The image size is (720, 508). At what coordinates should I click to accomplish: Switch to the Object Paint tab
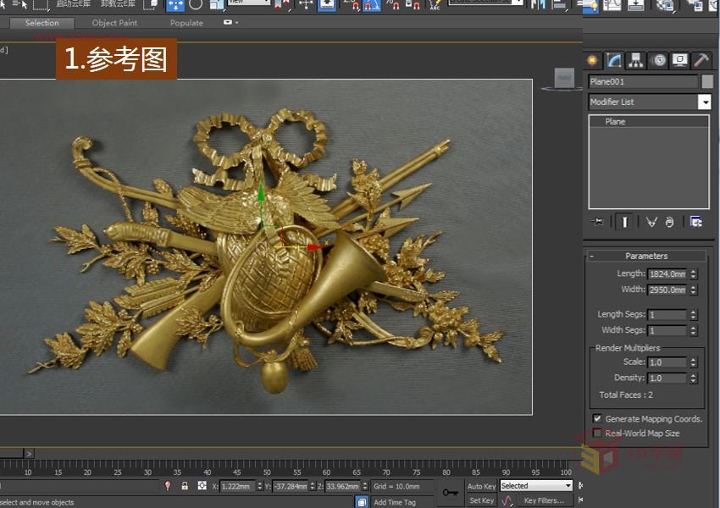coord(114,23)
